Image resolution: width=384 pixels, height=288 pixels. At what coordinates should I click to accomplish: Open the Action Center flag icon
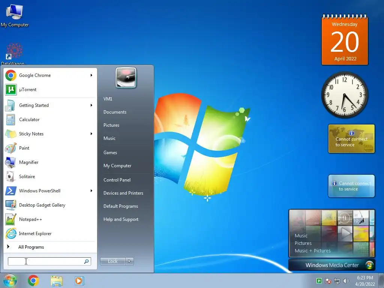328,281
